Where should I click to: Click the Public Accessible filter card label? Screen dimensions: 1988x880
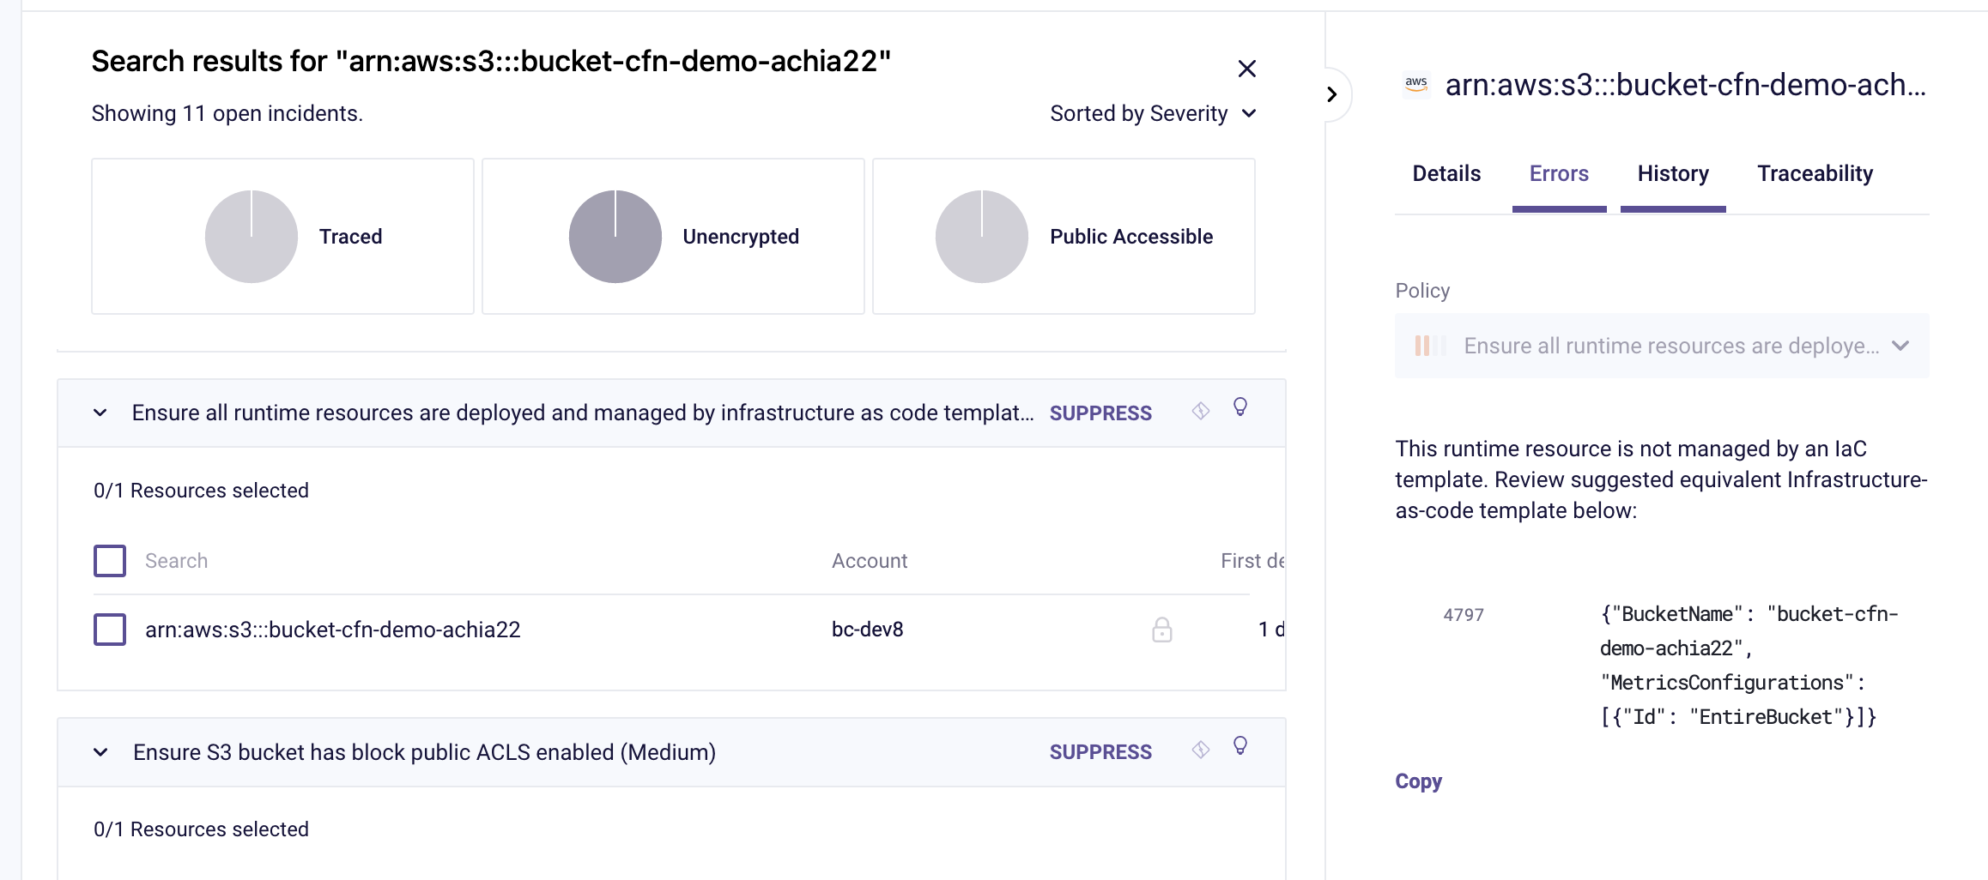coord(1131,237)
